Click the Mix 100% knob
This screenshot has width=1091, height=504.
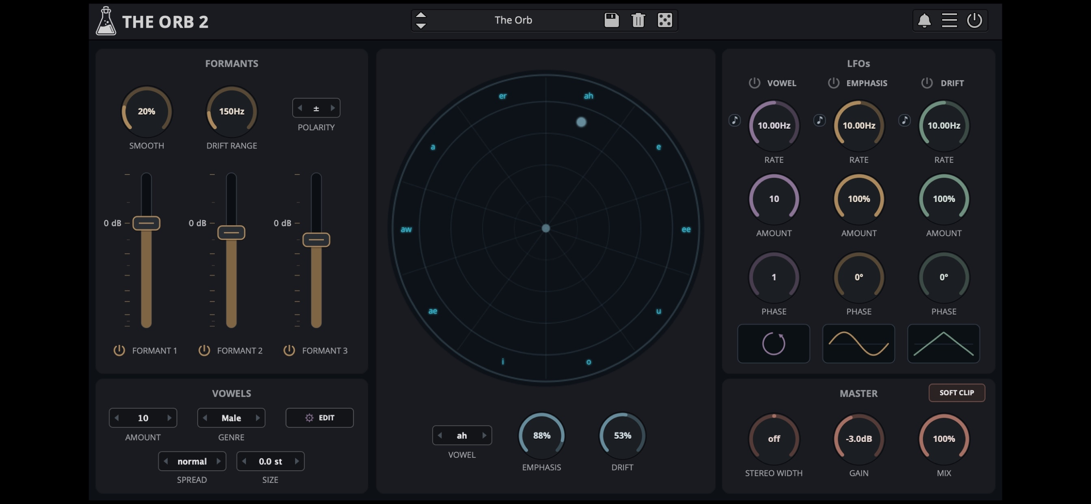pyautogui.click(x=944, y=439)
